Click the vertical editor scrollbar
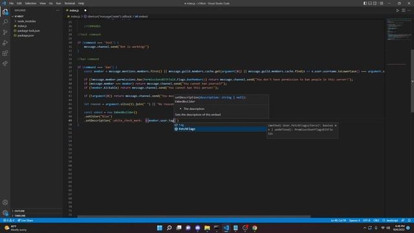This screenshot has width=414, height=233. tap(413, 80)
